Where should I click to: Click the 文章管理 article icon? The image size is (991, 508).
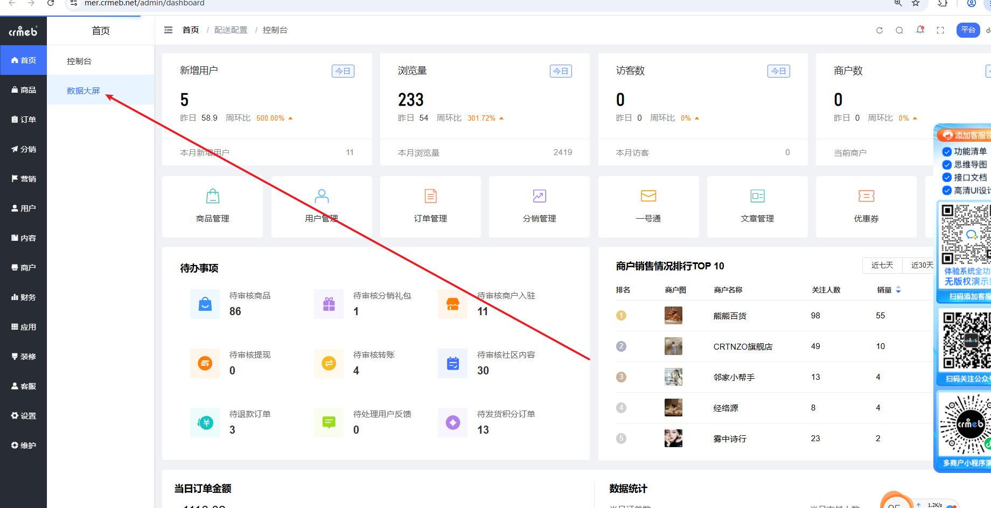[x=757, y=196]
